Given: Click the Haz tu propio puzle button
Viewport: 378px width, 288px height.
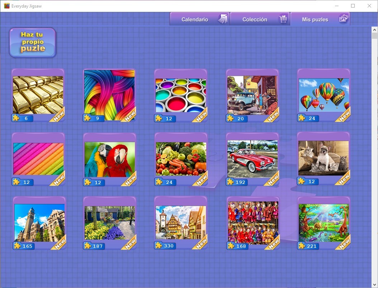Looking at the screenshot, I should [32, 42].
